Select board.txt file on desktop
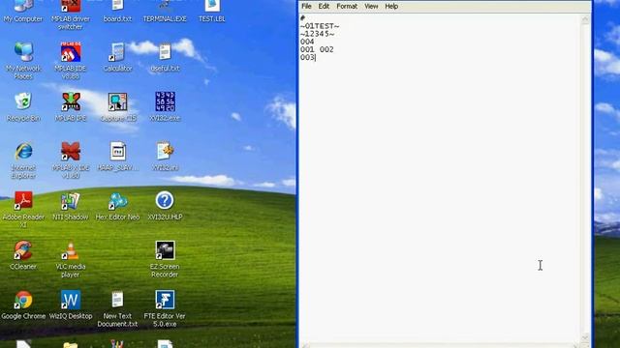This screenshot has height=348, width=620. 117,11
